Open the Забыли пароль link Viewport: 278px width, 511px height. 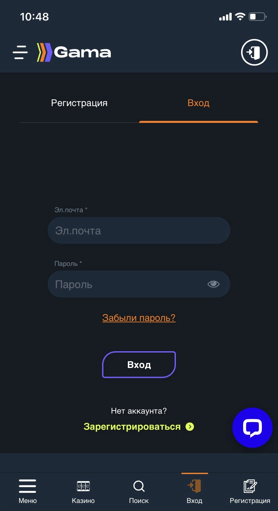point(139,317)
